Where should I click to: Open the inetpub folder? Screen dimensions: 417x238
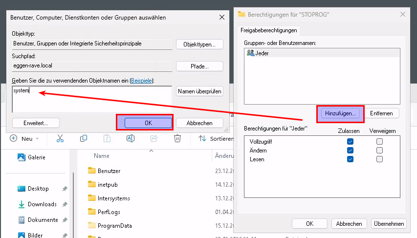tap(108, 185)
